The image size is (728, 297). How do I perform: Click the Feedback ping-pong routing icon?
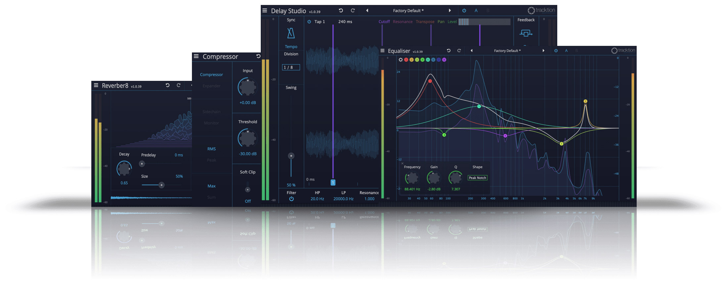pyautogui.click(x=526, y=33)
